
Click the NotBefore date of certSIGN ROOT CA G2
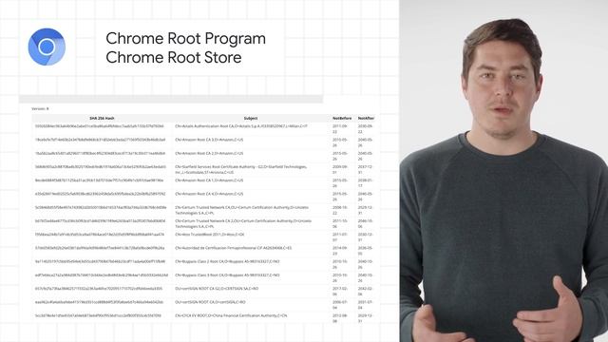pos(340,292)
